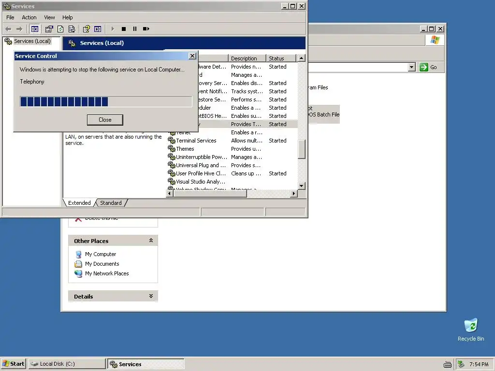Click Close button in Service Control dialog
This screenshot has width=495, height=371.
click(105, 120)
